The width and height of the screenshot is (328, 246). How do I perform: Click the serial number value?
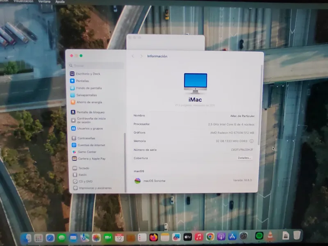pos(242,150)
